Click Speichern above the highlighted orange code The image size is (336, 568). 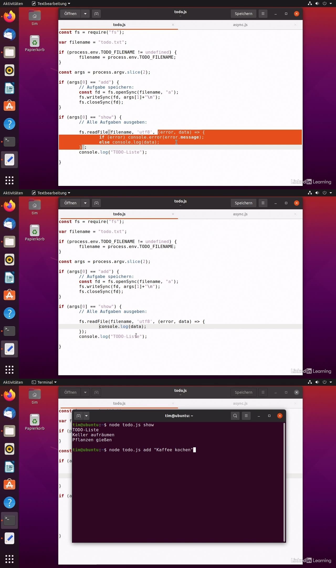point(243,14)
